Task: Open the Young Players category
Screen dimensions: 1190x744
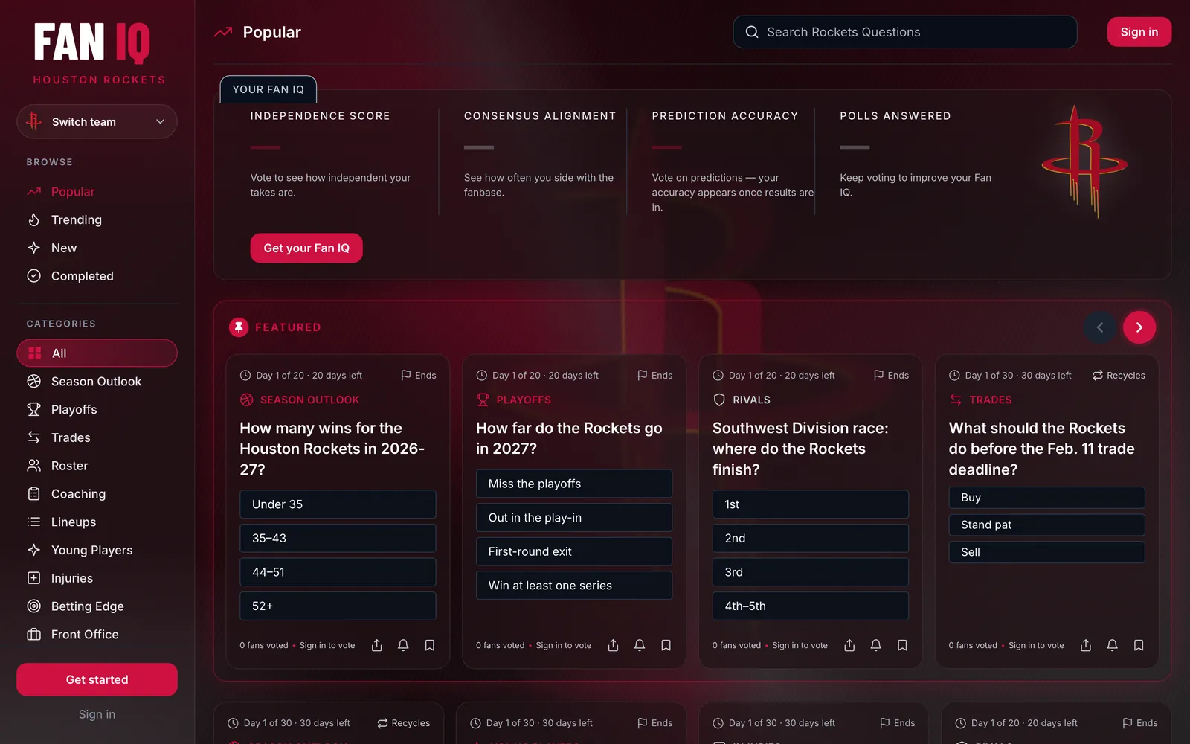Action: [x=97, y=550]
